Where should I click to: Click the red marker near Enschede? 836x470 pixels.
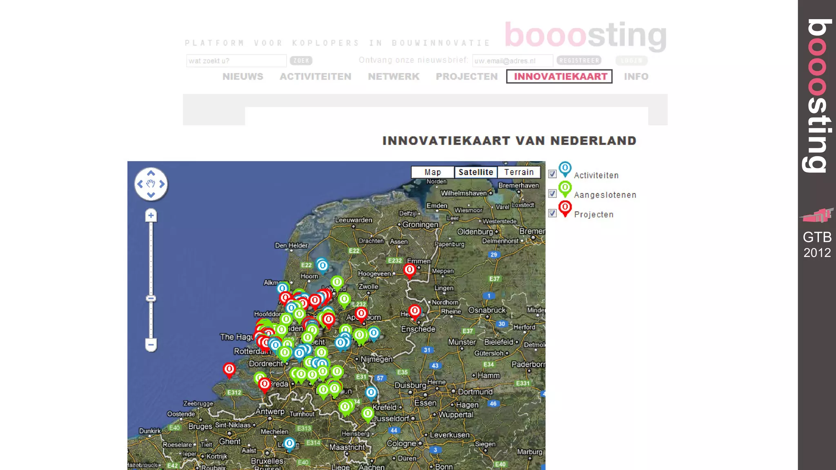415,312
